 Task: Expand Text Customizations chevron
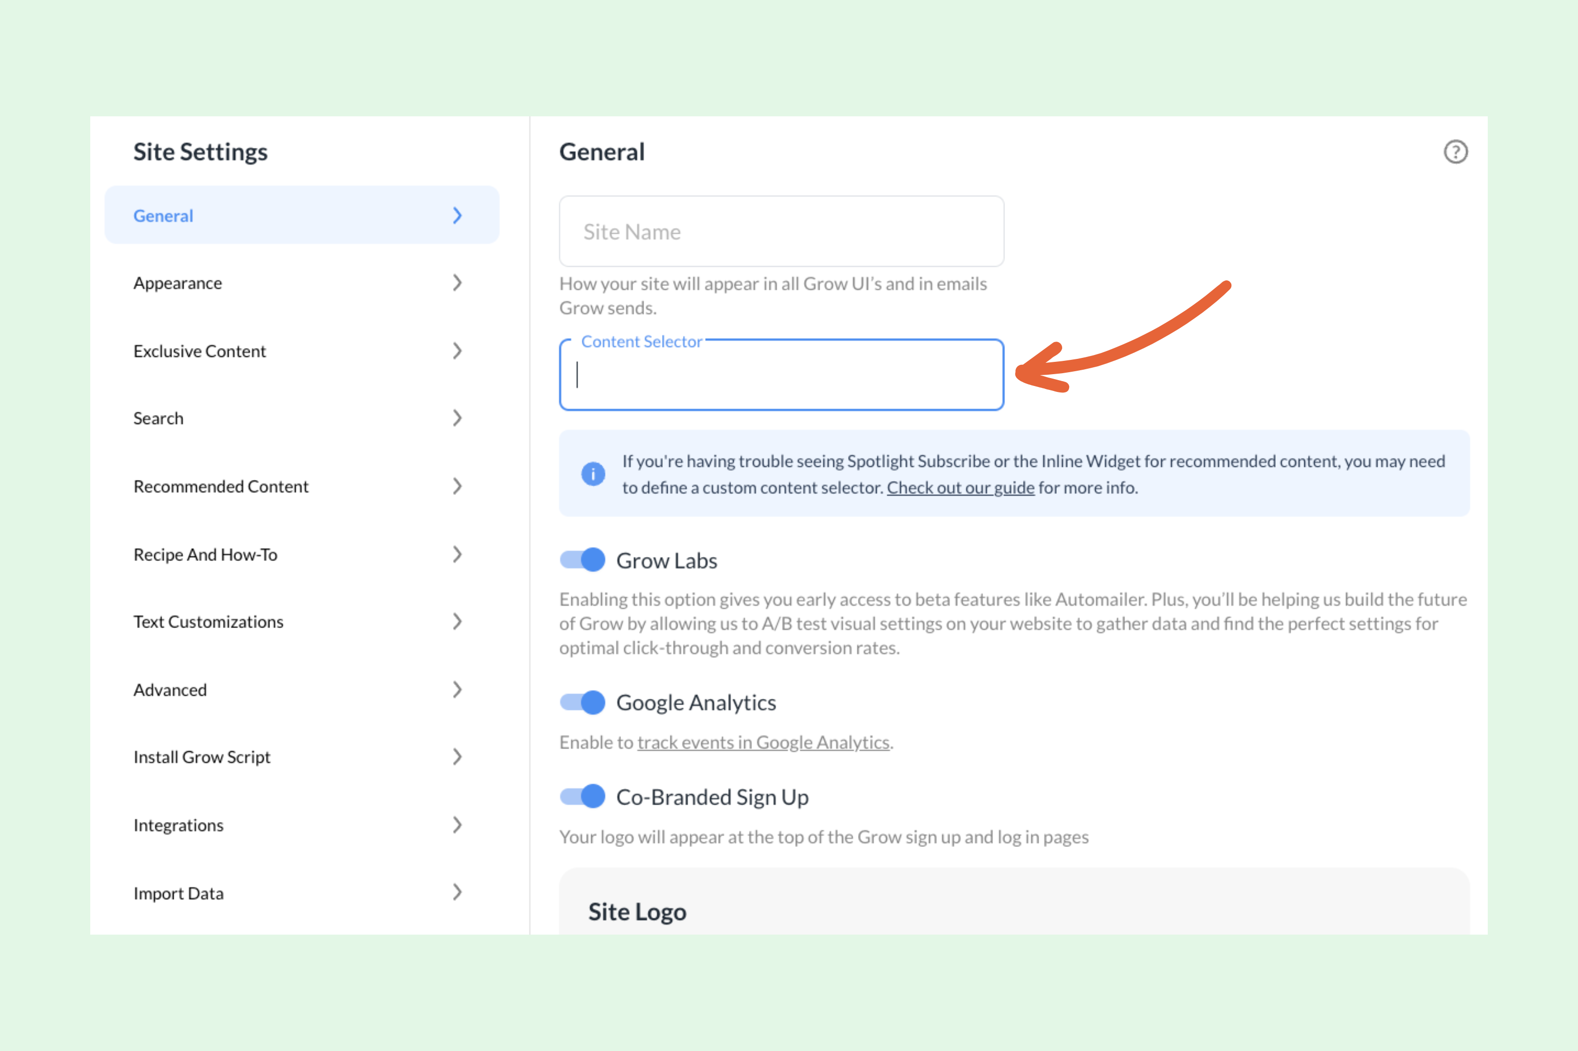(457, 621)
